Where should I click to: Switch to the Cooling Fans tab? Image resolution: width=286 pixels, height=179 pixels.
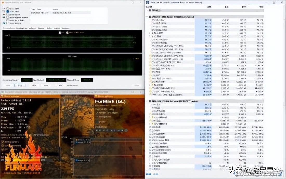tap(22, 28)
